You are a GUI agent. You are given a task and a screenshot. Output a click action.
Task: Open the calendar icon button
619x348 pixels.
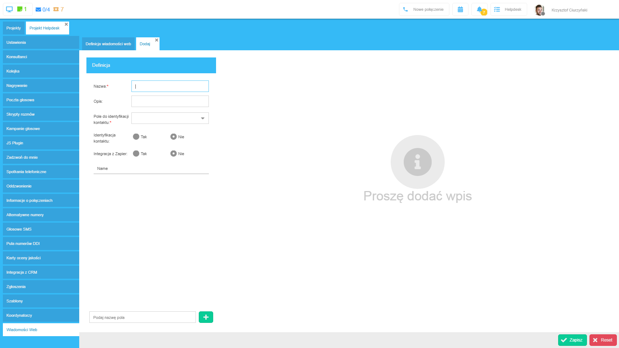(x=460, y=9)
